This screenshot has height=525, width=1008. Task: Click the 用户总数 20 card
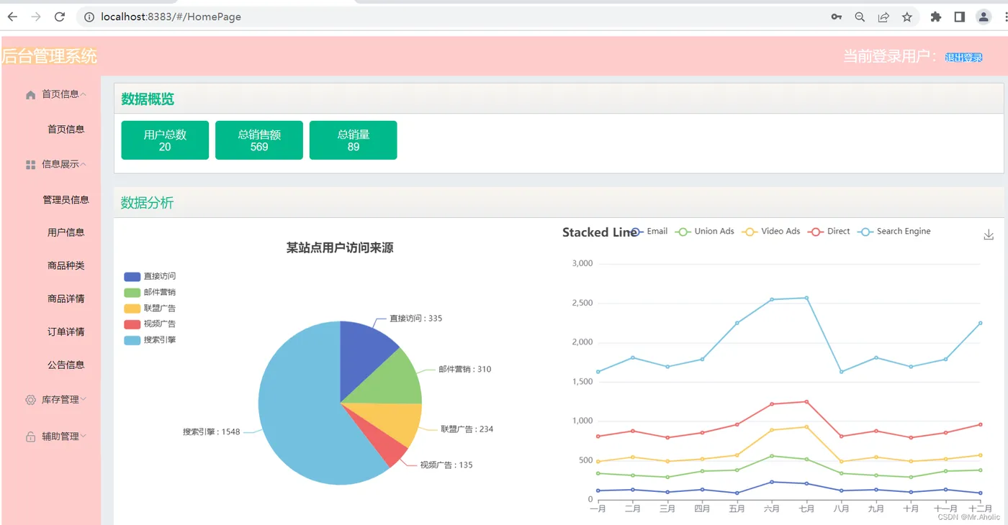point(165,140)
